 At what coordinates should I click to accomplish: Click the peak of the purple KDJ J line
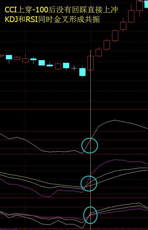click(116, 159)
